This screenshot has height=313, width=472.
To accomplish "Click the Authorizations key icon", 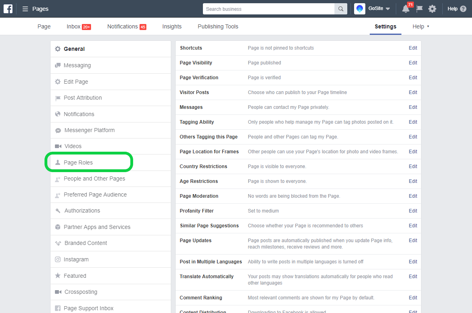I will point(58,211).
